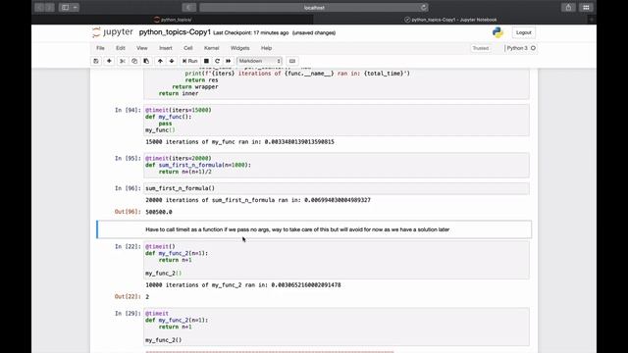This screenshot has height=353, width=628.
Task: Click the In [94] prompt label
Action: tap(128, 110)
